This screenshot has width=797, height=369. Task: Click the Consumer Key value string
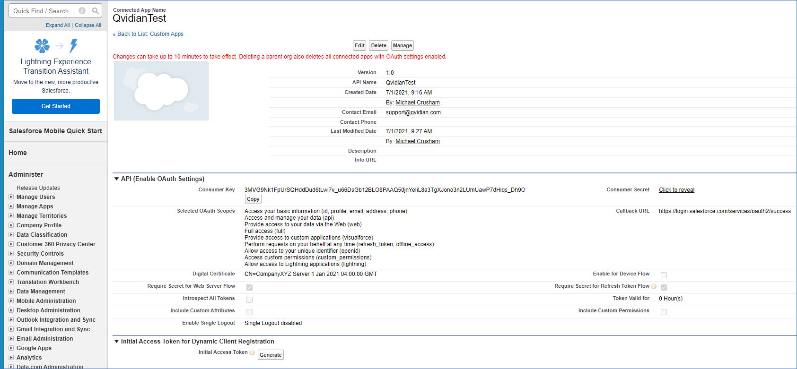point(385,190)
